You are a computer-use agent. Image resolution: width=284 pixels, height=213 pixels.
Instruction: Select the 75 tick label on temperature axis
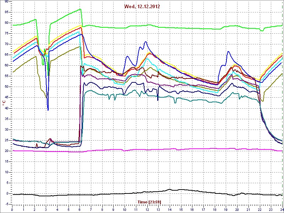(6, 33)
